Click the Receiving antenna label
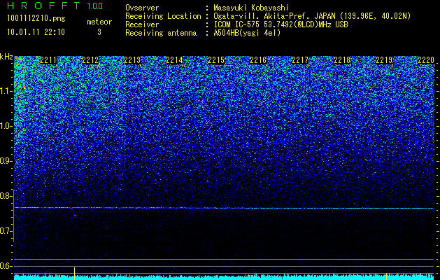 pyautogui.click(x=161, y=33)
